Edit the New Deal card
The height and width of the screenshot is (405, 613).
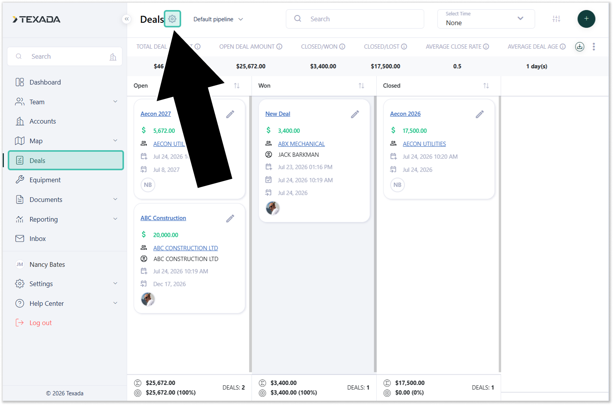pyautogui.click(x=355, y=114)
